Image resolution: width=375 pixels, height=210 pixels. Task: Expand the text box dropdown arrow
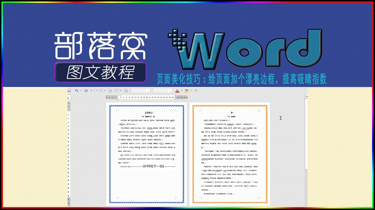[x=121, y=91]
